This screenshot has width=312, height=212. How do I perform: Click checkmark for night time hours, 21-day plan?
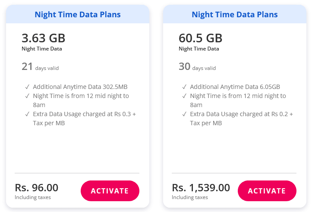(28, 96)
